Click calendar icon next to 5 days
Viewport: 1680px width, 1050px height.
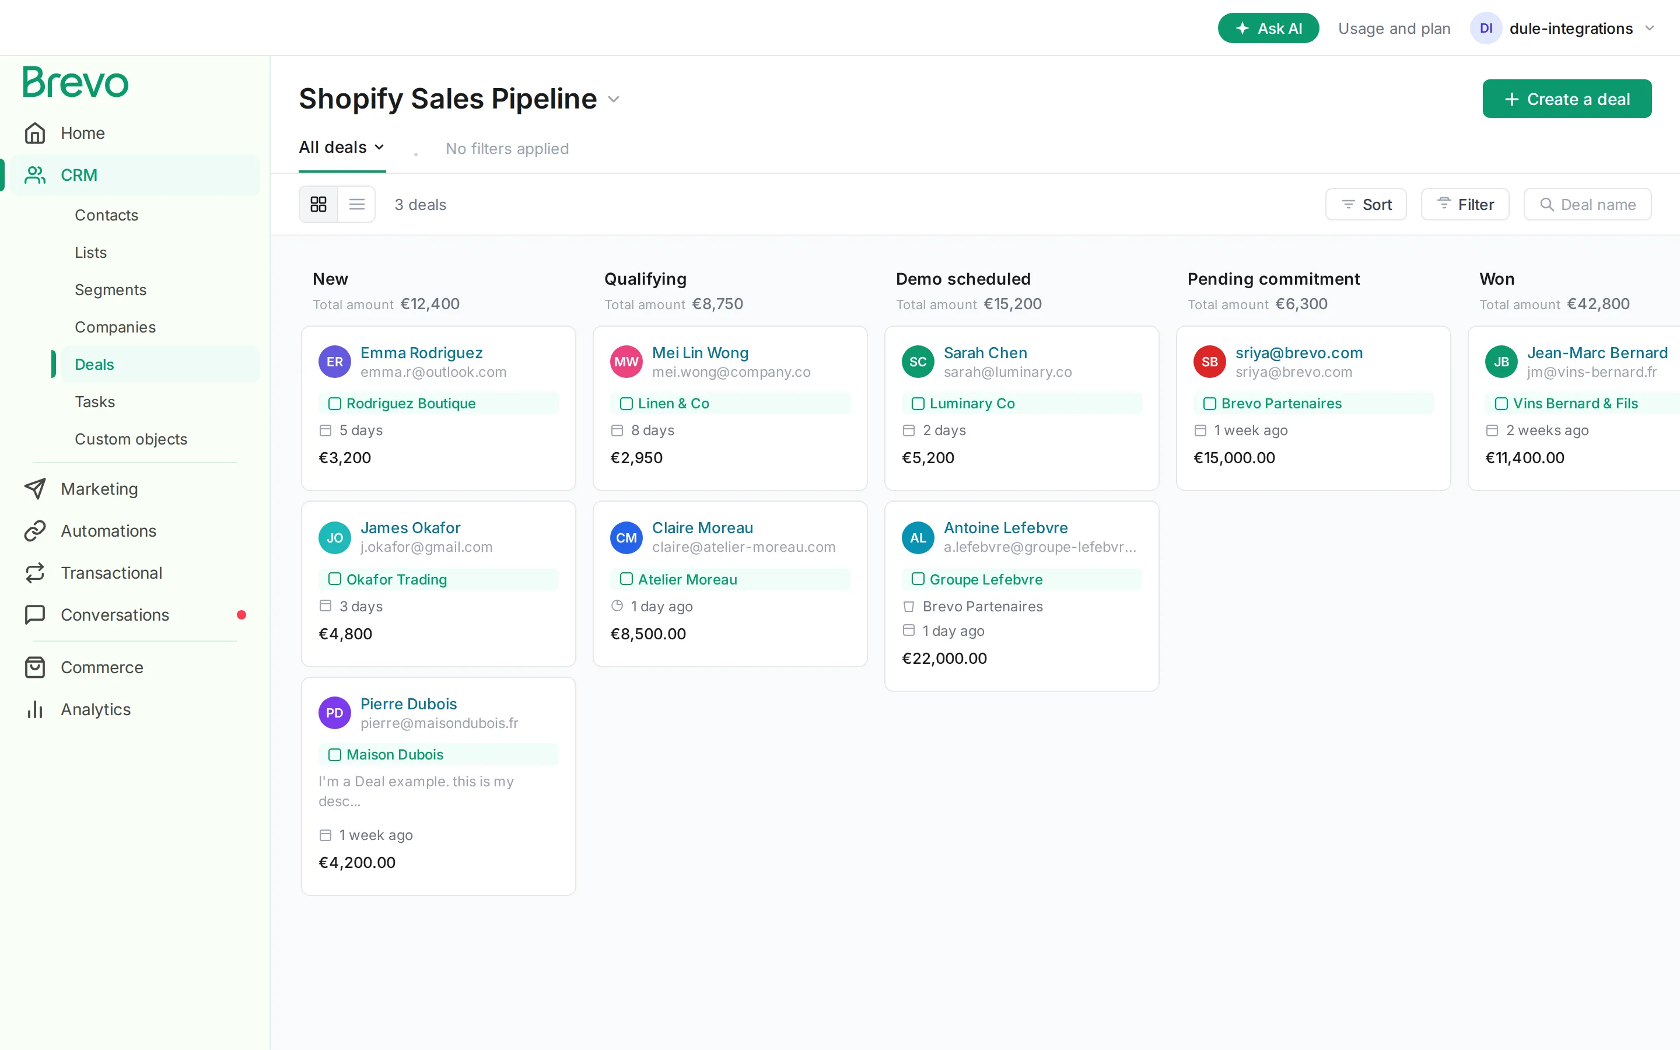pos(325,430)
